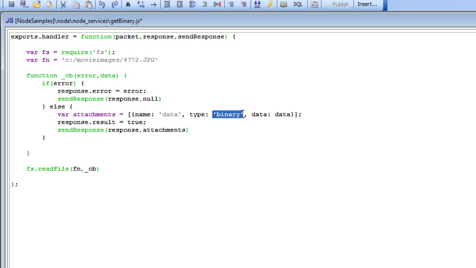The image size is (476, 268).
Task: Click the Save icon
Action: [x=12, y=4]
